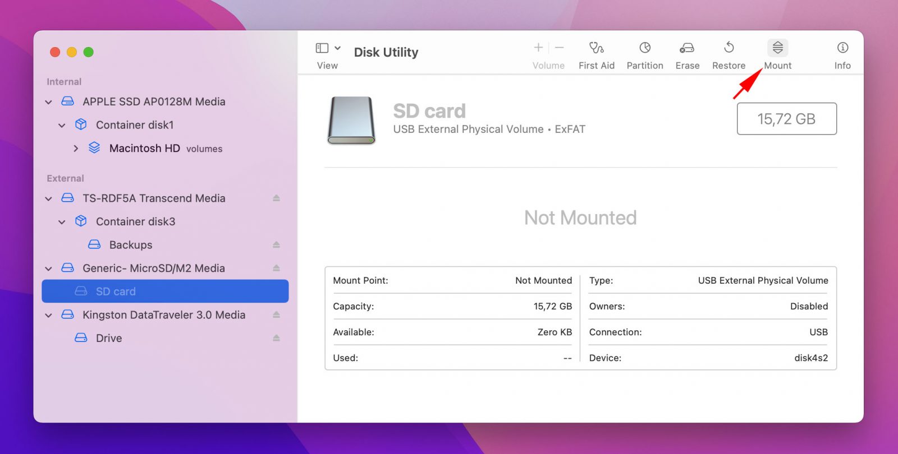The image size is (898, 454).
Task: Click the Backups volume drive icon
Action: pyautogui.click(x=94, y=244)
